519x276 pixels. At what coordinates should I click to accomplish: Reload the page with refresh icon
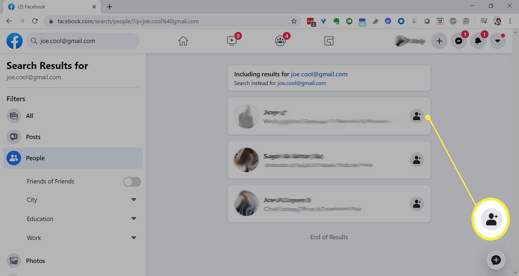tap(35, 21)
